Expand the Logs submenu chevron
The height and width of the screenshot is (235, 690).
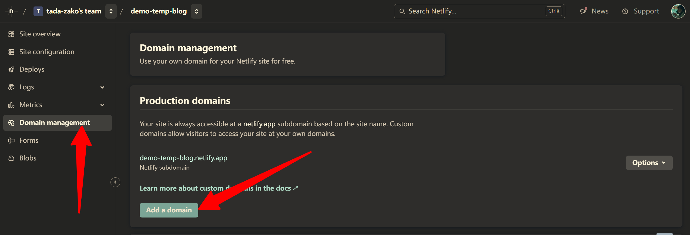coord(102,87)
